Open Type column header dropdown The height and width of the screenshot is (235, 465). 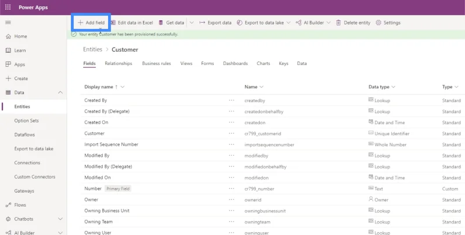(456, 87)
